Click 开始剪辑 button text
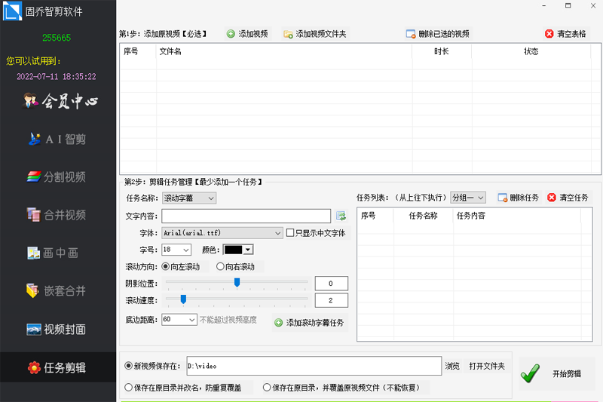The image size is (603, 402). point(567,373)
